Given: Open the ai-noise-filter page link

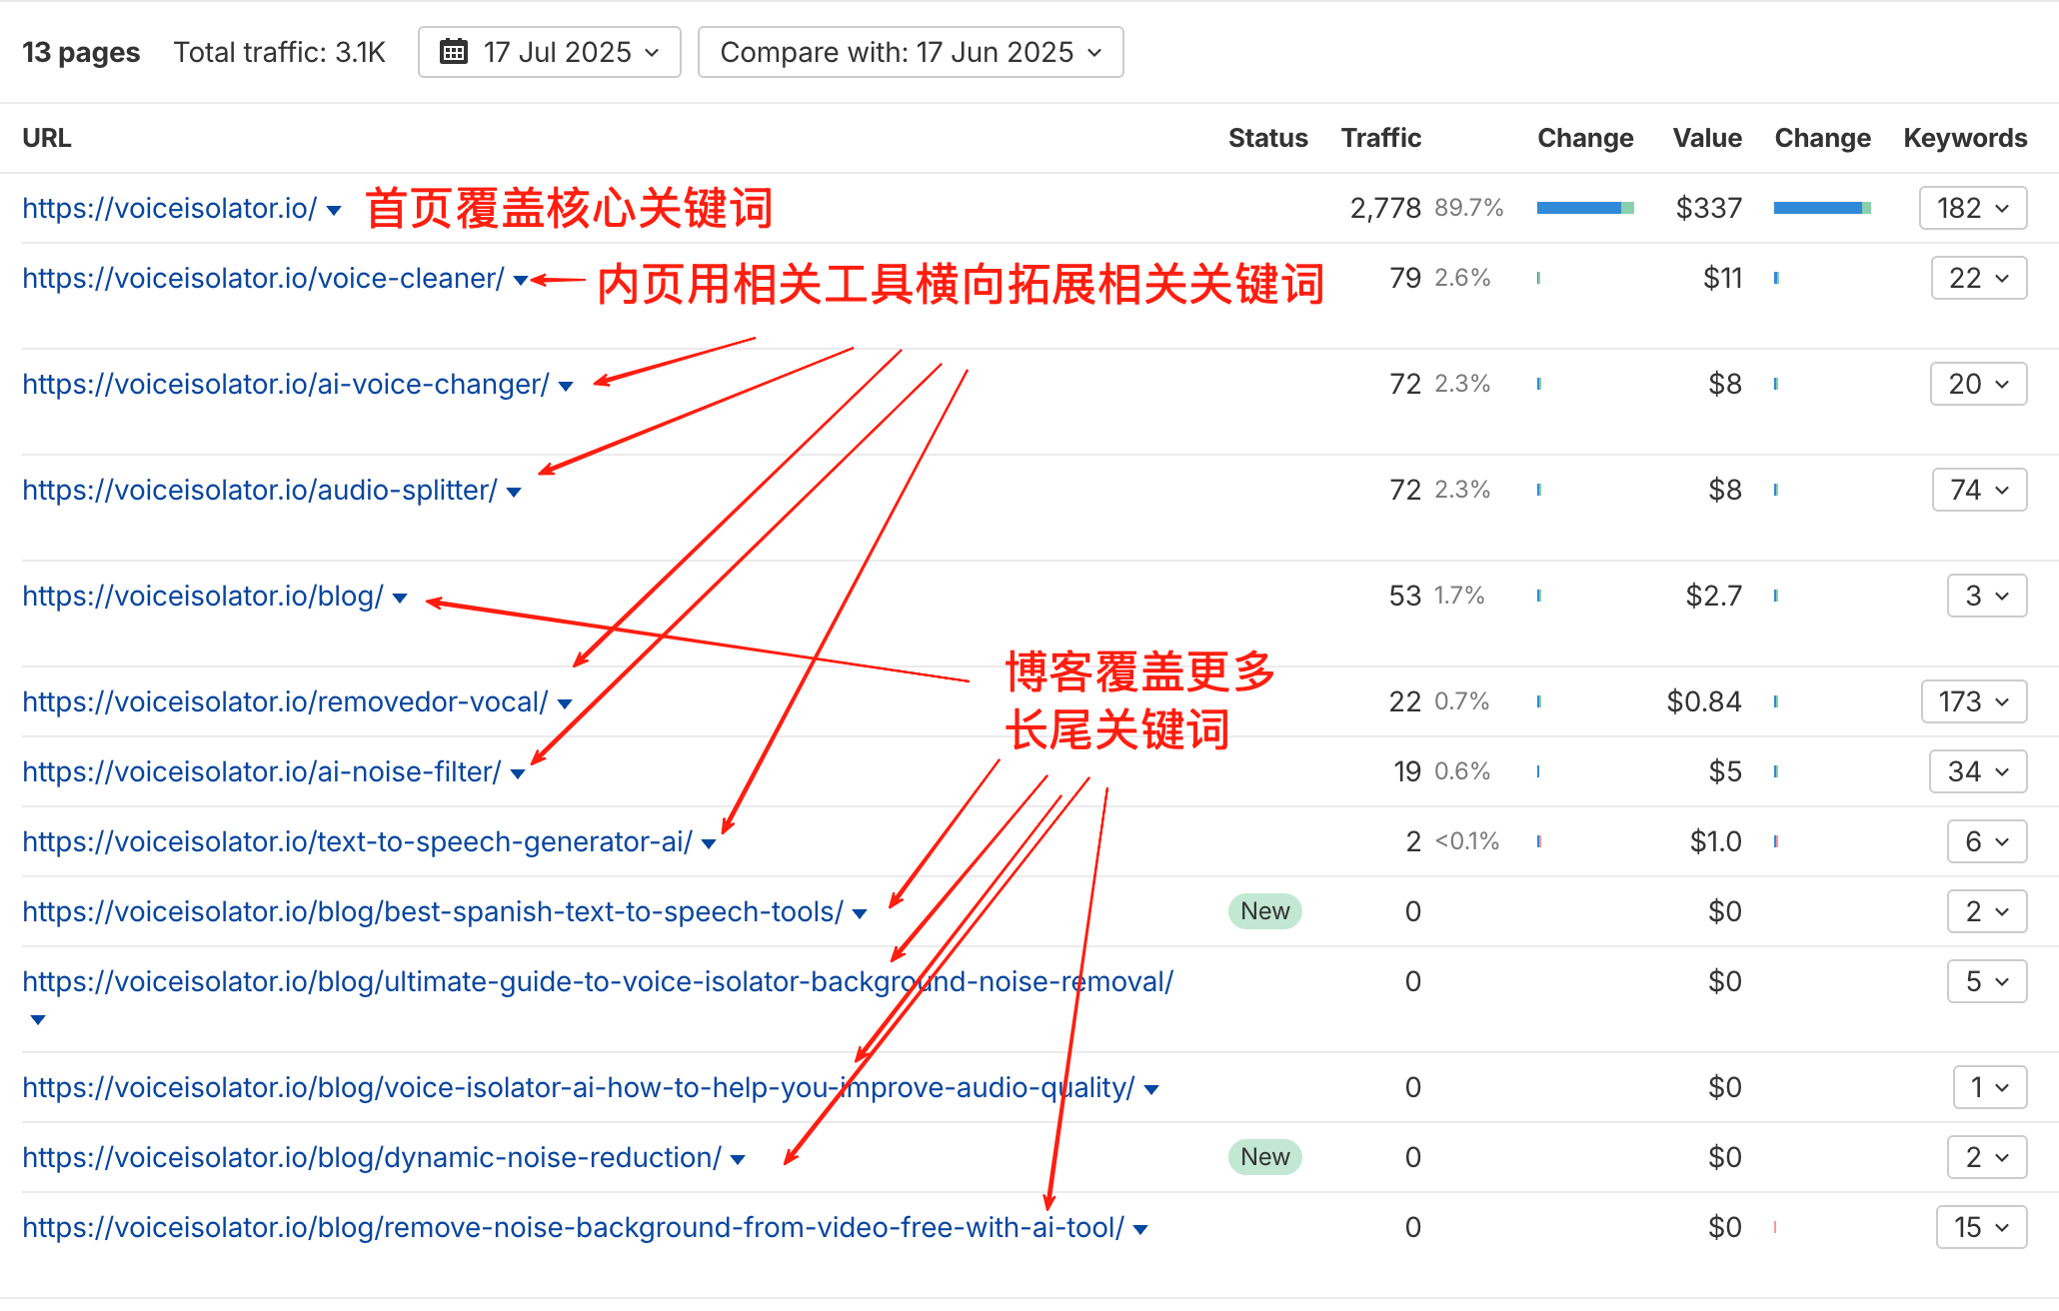Looking at the screenshot, I should [262, 771].
